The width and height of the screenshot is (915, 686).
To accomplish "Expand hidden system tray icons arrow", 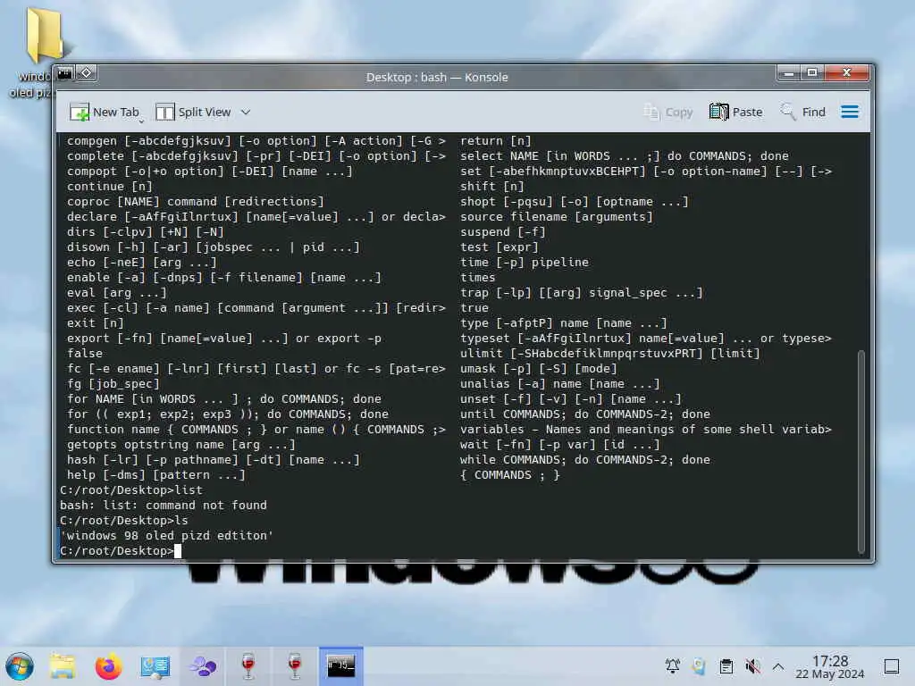I will 778,666.
